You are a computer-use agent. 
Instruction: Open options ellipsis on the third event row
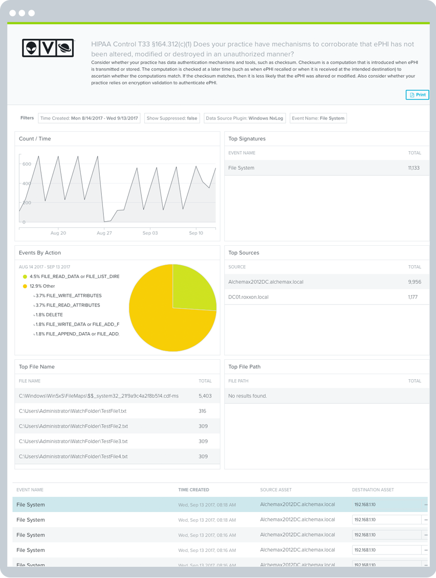pyautogui.click(x=425, y=535)
